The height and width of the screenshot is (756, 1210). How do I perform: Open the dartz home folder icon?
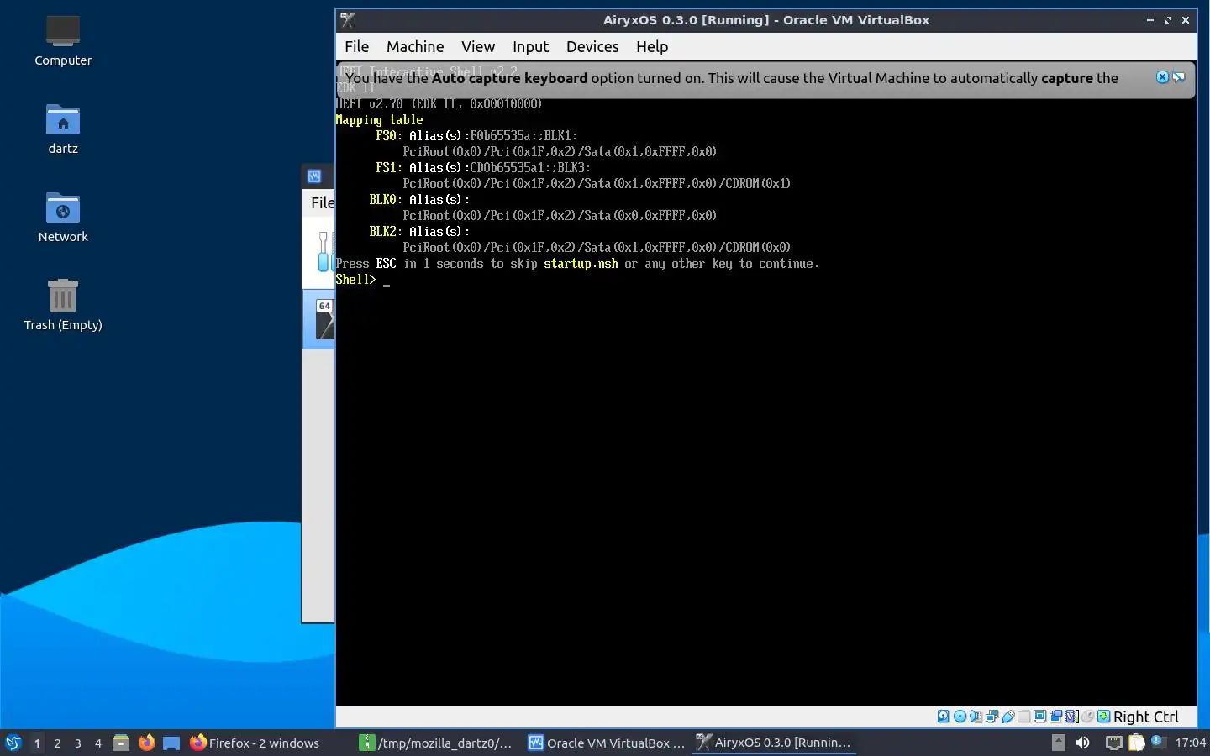[x=63, y=129]
